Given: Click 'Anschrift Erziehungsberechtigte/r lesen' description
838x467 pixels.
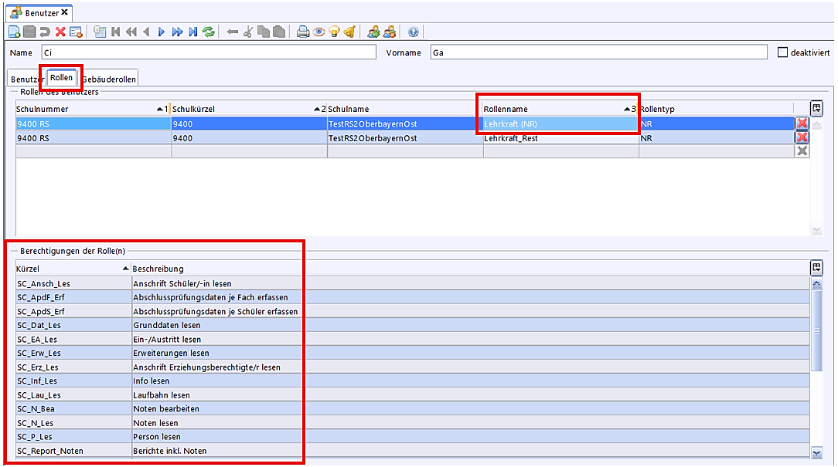Looking at the screenshot, I should tap(207, 367).
